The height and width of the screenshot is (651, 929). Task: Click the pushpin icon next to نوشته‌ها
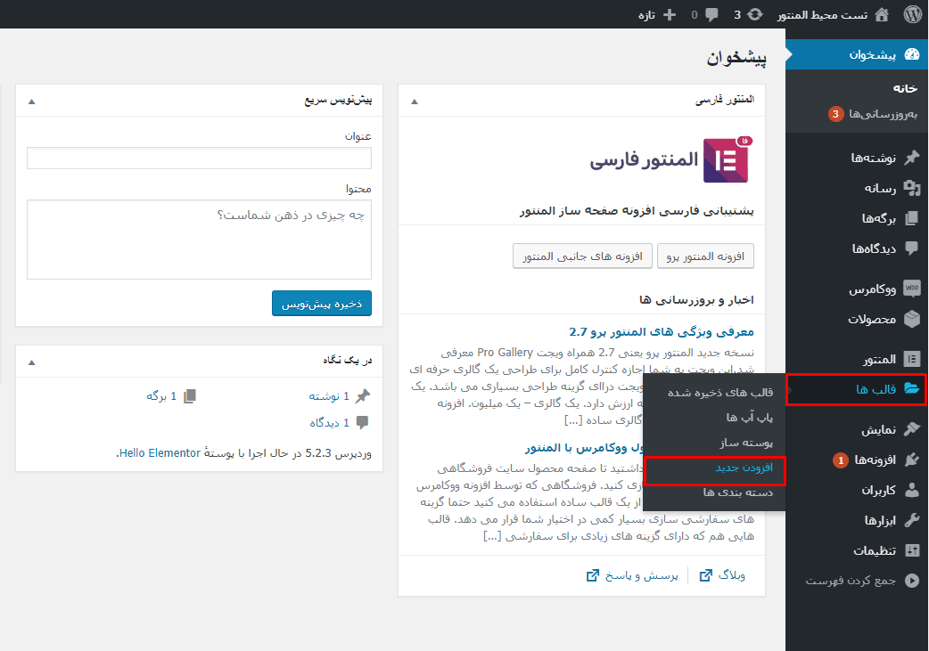912,158
